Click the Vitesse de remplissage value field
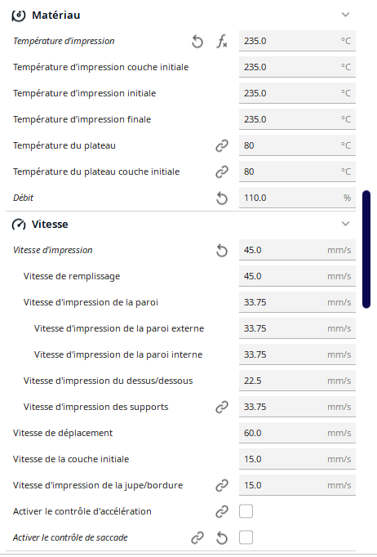Image resolution: width=377 pixels, height=557 pixels. point(297,276)
